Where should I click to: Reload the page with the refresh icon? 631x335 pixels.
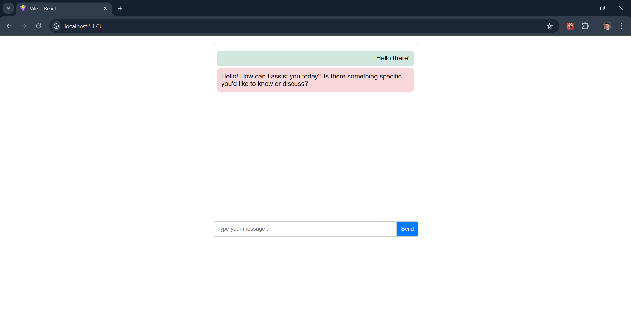38,26
